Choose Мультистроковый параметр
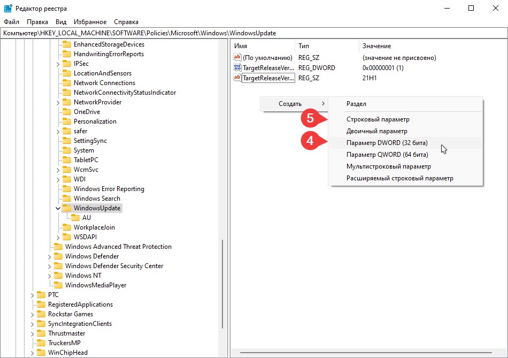 [x=405, y=166]
